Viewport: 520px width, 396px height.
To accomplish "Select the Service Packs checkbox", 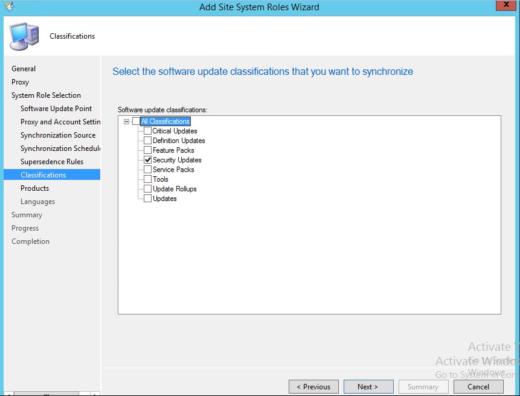I will (147, 170).
